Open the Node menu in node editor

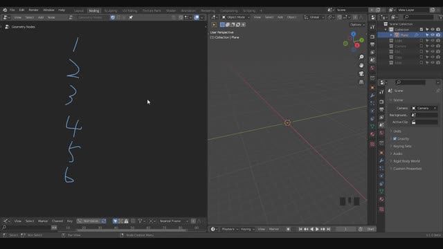[51, 17]
